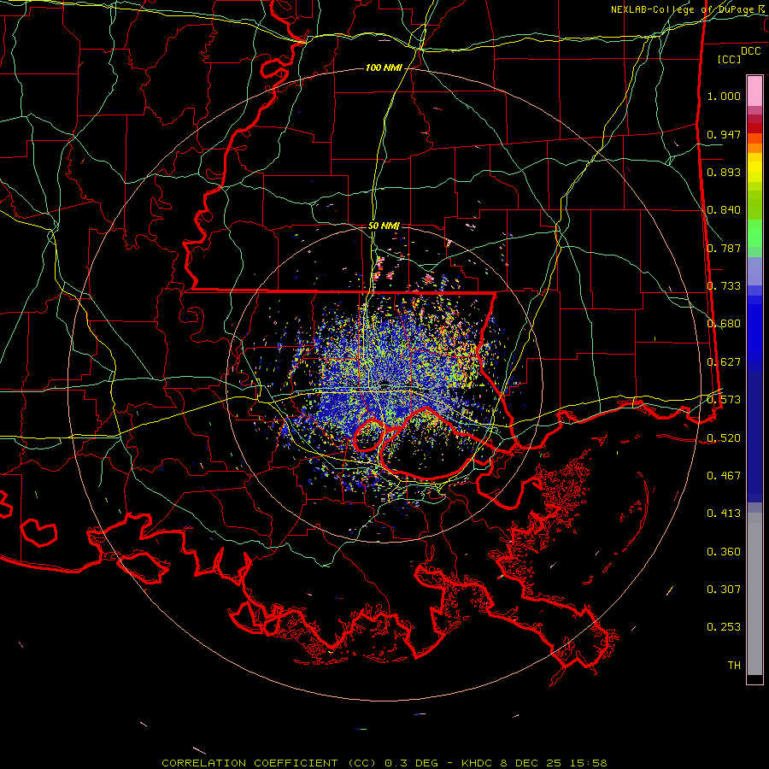Click the 0.733 legend value
Image resolution: width=769 pixels, height=769 pixels.
[x=724, y=286]
